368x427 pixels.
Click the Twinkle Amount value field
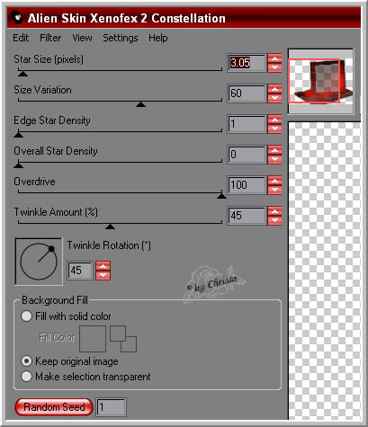(247, 216)
